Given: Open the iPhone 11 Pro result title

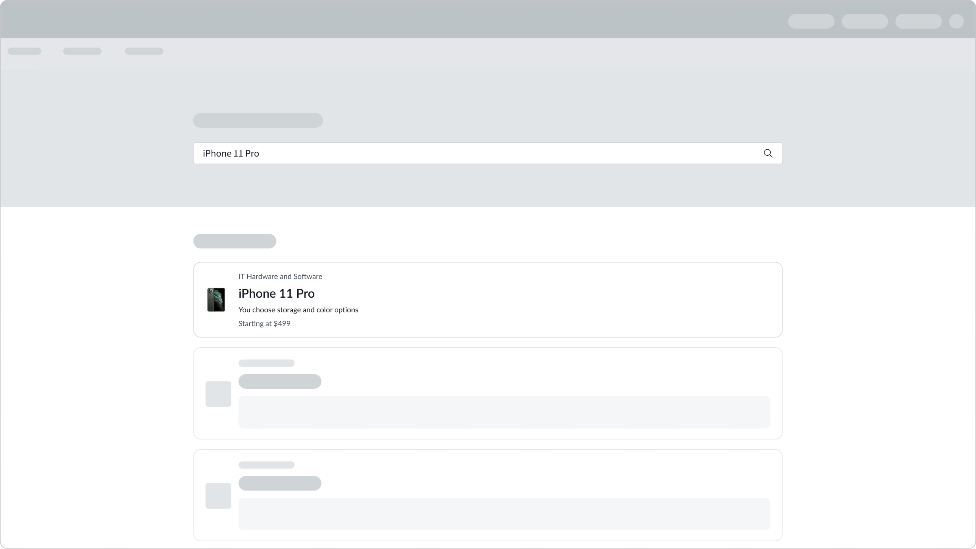Looking at the screenshot, I should [277, 293].
